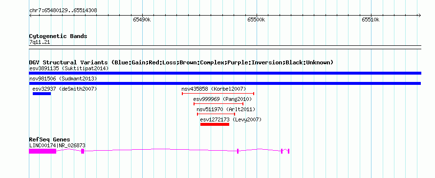
Task: Click the RefSeq Genes track title
Action: pos(50,139)
